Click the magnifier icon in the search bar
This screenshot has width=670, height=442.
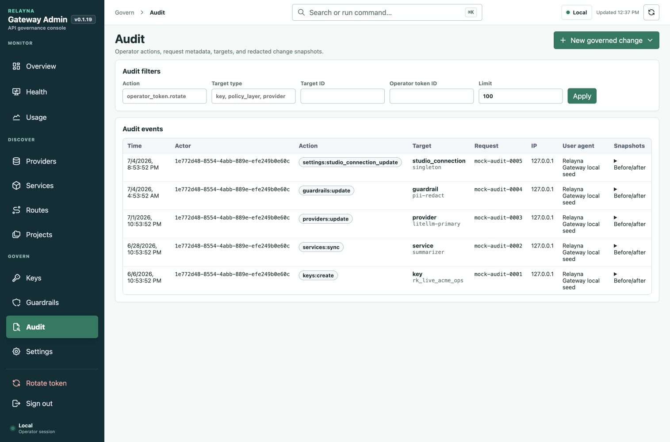click(x=301, y=12)
